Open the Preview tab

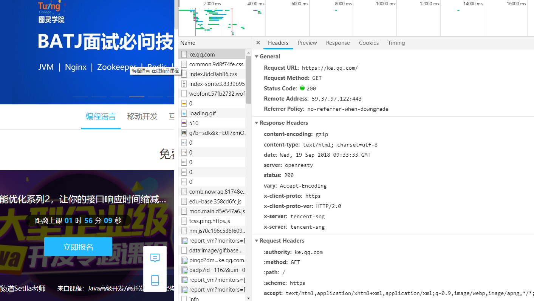tap(307, 43)
